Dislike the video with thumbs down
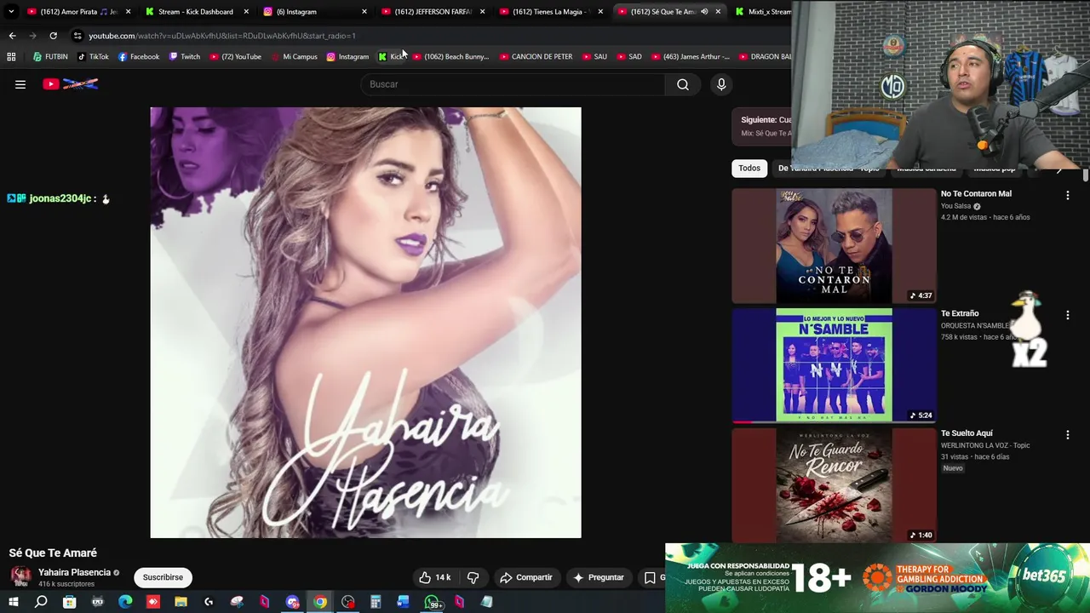Viewport: 1090px width, 613px height. coord(473,577)
